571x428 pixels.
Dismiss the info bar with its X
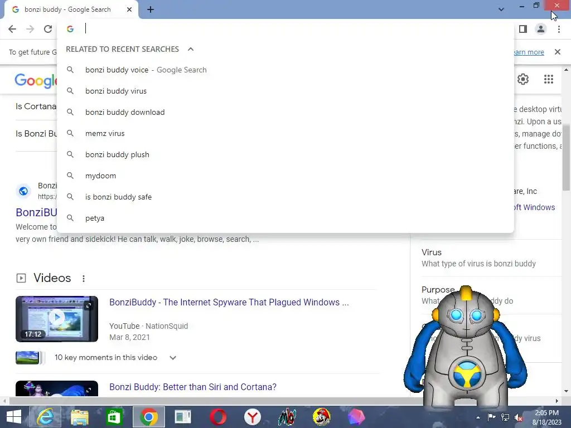coord(557,52)
